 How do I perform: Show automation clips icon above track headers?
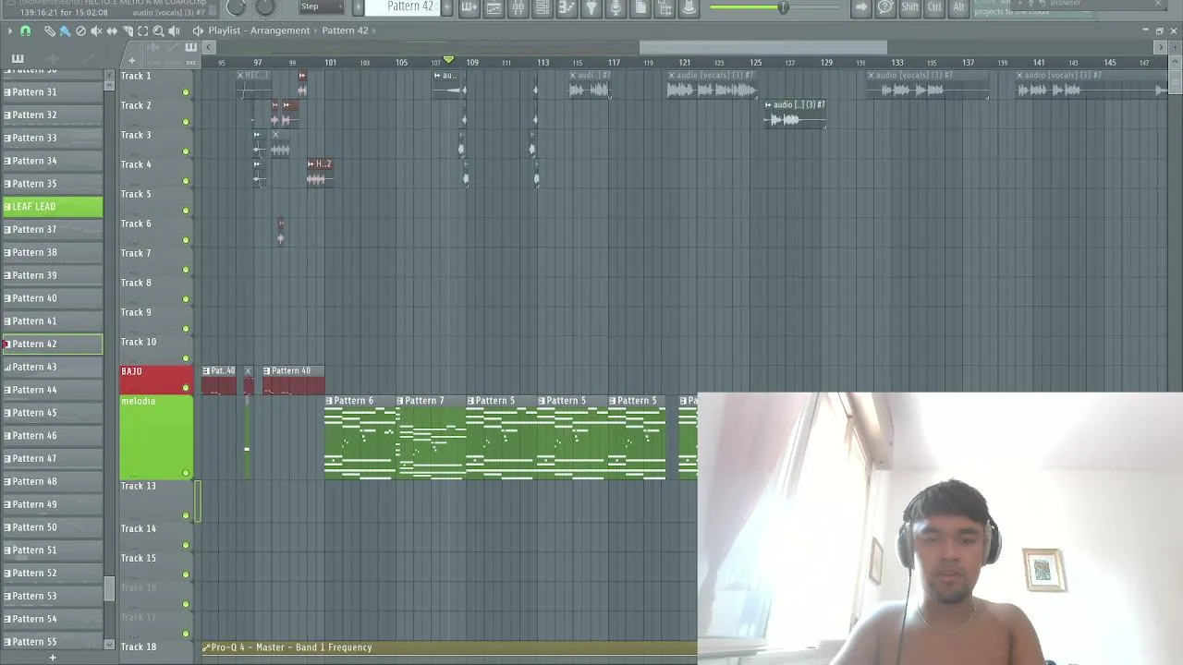(x=173, y=47)
